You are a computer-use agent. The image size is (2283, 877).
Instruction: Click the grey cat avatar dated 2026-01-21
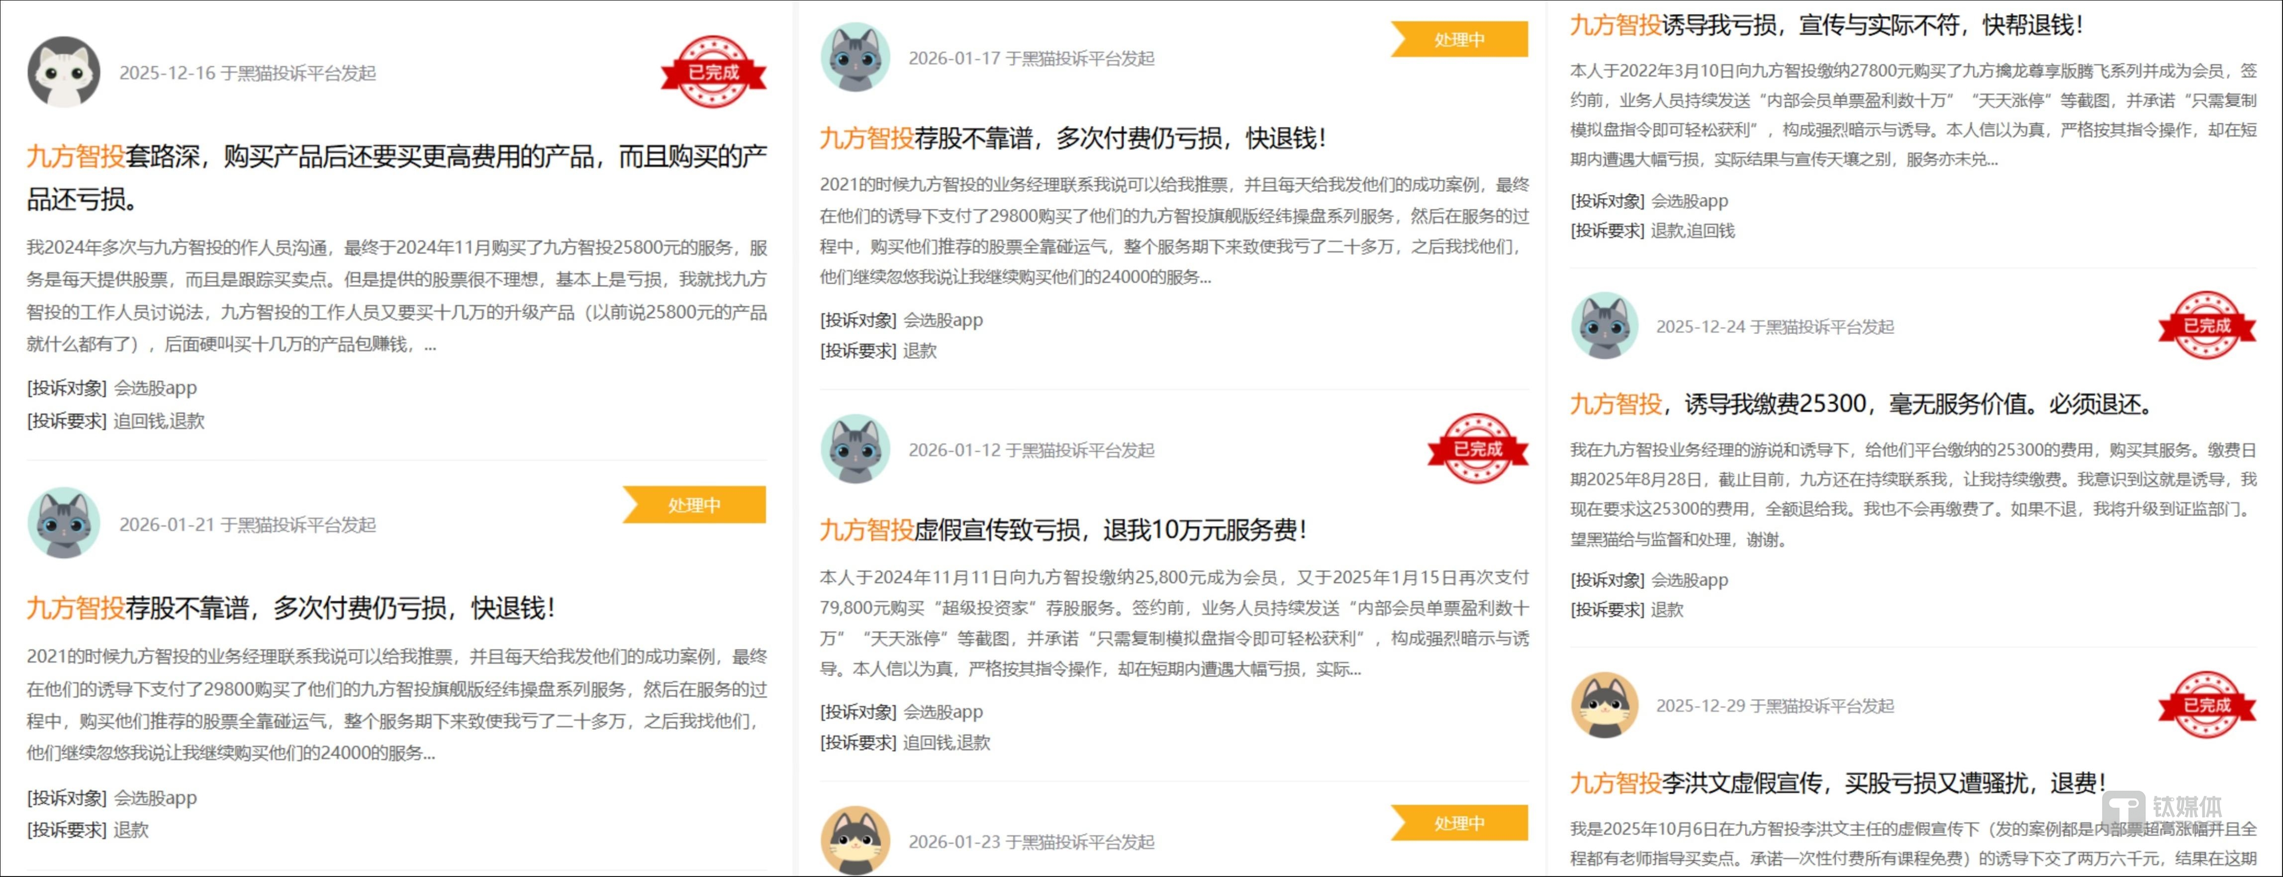tap(64, 524)
